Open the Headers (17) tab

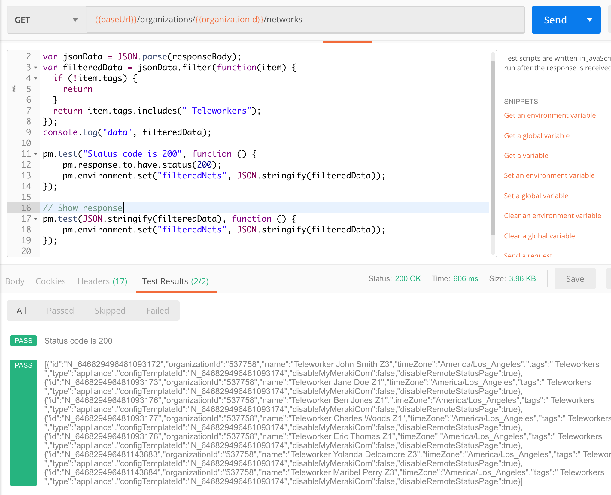[x=102, y=281]
